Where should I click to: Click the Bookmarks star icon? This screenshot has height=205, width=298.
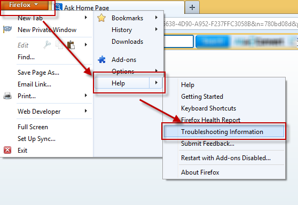[x=101, y=18]
